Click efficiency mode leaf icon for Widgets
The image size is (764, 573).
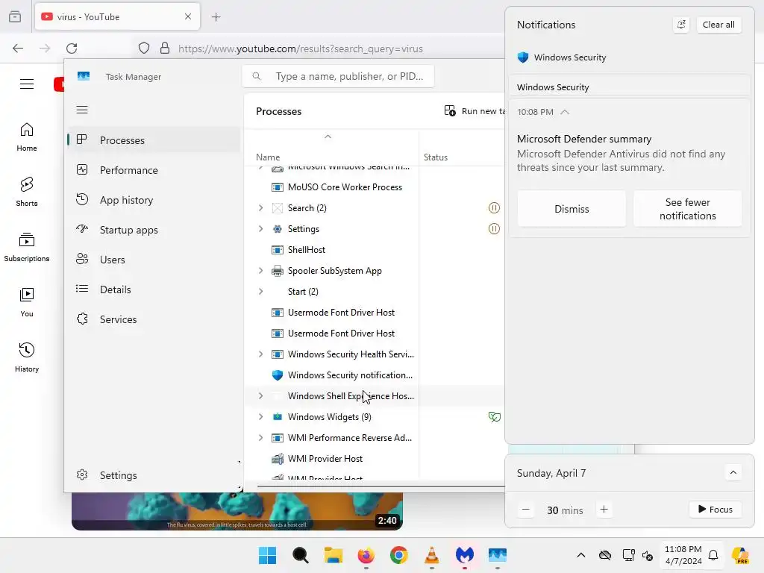(x=494, y=417)
